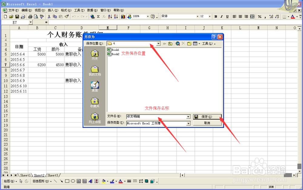Open the 保存类型 file type dropdown
303x190 pixels.
coord(188,123)
